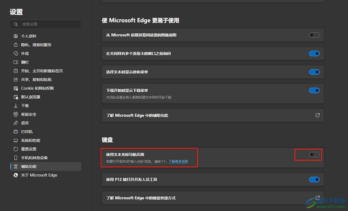Click the 在关闭具有多个选项卡的窗口之前询问 label
Screen dimensions: 348x211
138,53
